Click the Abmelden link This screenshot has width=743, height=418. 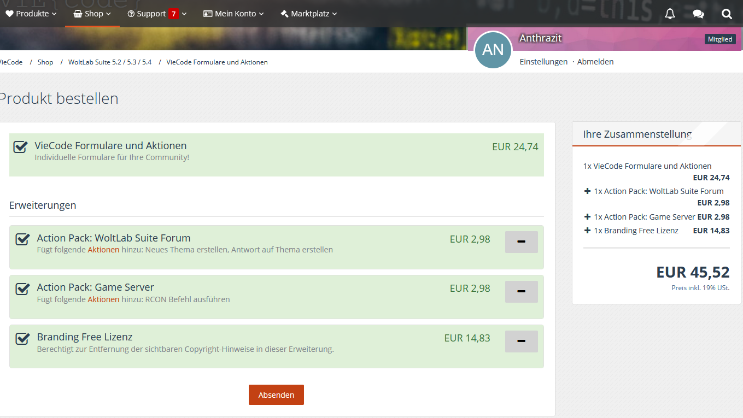(x=595, y=62)
